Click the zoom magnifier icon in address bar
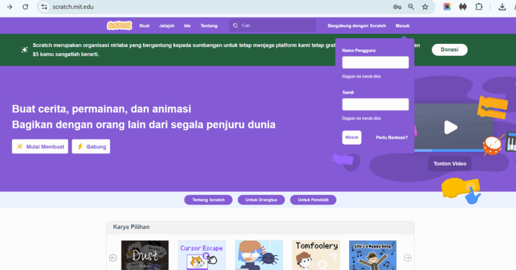The width and height of the screenshot is (516, 270). click(x=411, y=7)
